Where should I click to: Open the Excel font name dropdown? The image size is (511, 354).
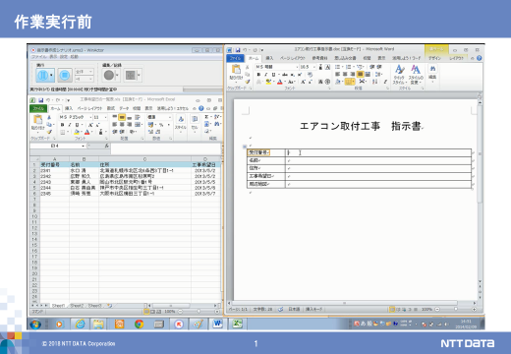pyautogui.click(x=90, y=117)
